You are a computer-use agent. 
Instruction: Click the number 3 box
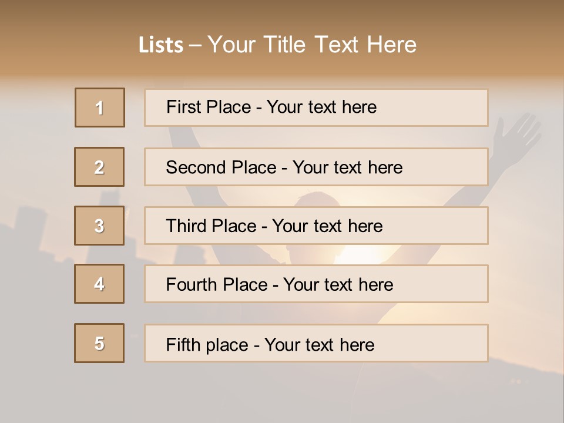coord(99,226)
